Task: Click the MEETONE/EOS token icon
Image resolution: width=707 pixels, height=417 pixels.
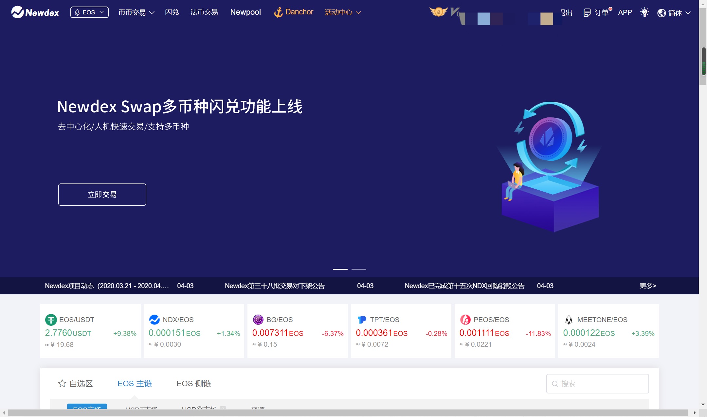Action: click(569, 320)
